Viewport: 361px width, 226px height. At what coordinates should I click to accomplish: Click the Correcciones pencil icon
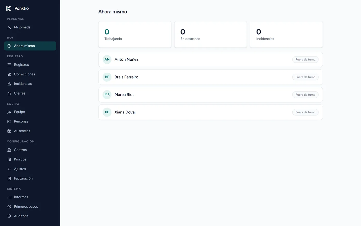(9, 74)
